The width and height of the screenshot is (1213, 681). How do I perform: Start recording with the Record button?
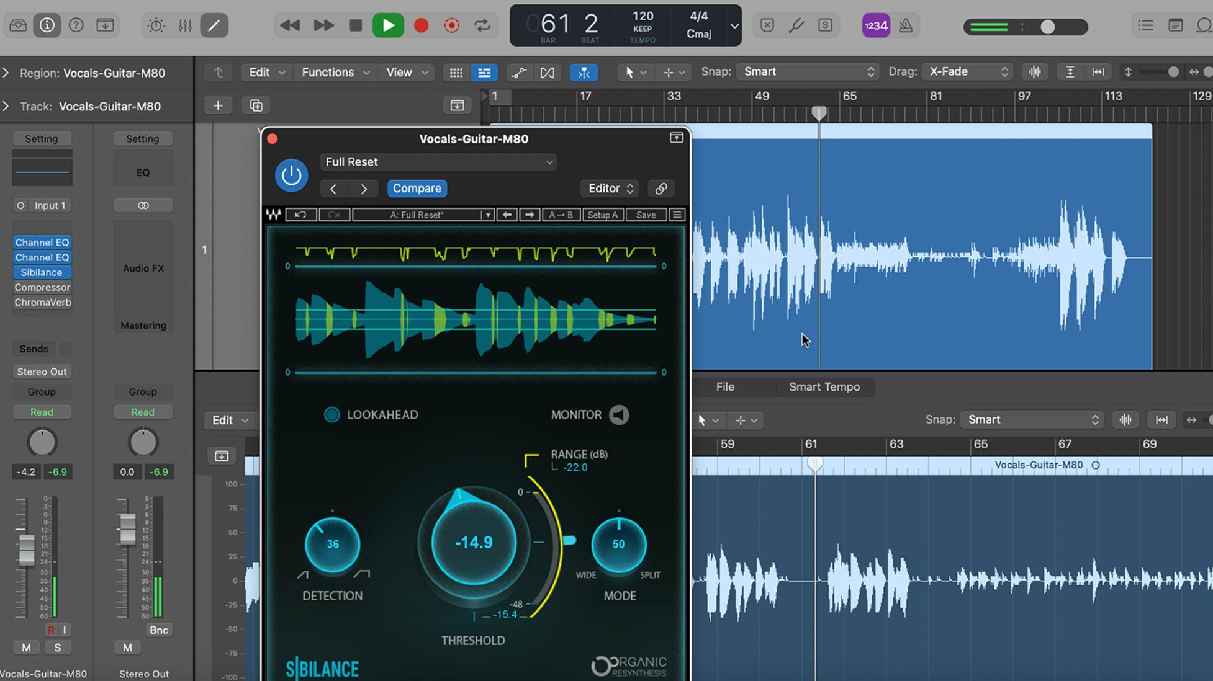(x=421, y=25)
